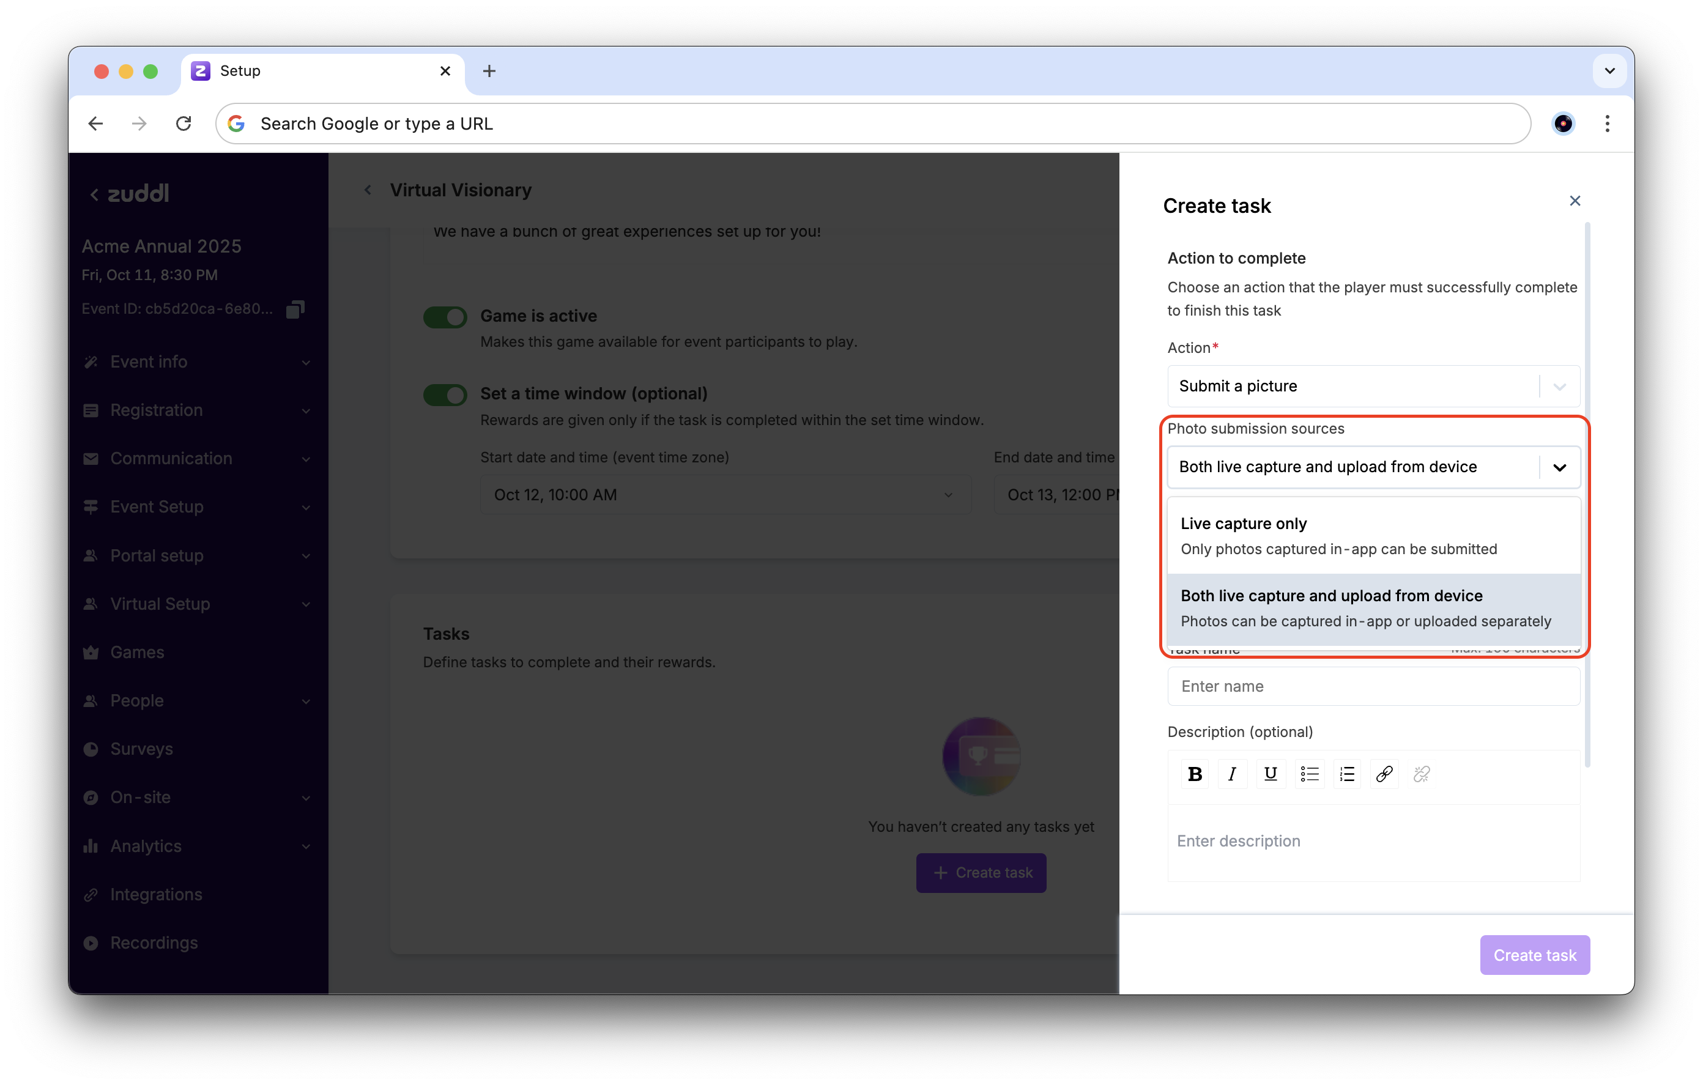The width and height of the screenshot is (1703, 1085).
Task: Click the insert link icon
Action: 1384,774
